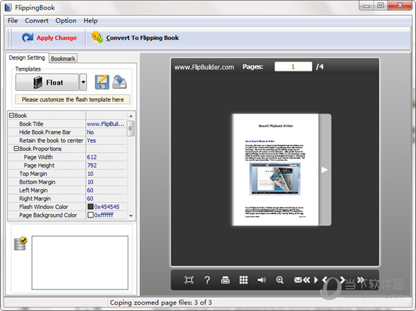Screen dimensions: 416x311
Task: Select Hide Book Frame Bar value No
Action: [90, 132]
